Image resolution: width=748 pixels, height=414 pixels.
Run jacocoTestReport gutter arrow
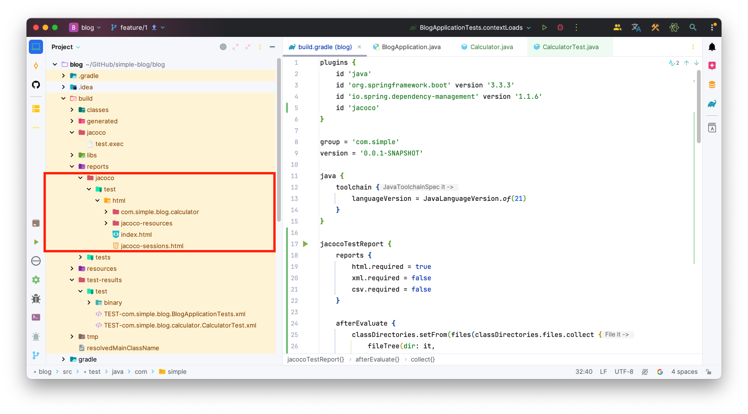pyautogui.click(x=305, y=244)
